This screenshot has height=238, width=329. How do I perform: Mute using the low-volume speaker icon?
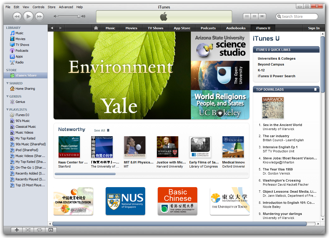tap(55, 16)
